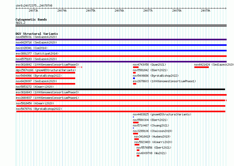Select dgv2567n166 (gnomADStructuralVariants) label

[x=46, y=70]
